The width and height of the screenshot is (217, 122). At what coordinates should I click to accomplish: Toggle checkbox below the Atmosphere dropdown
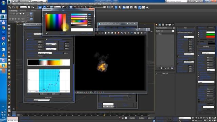tap(199, 56)
